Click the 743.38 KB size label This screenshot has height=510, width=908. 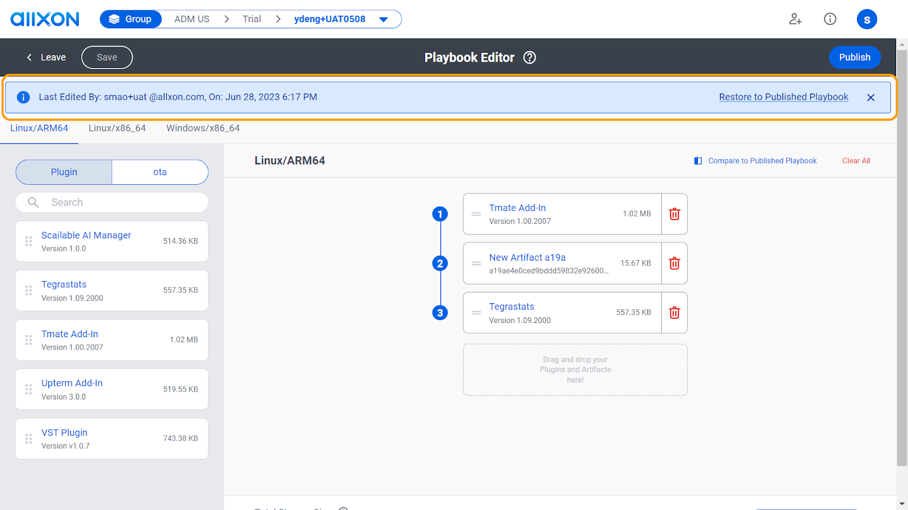pos(180,438)
